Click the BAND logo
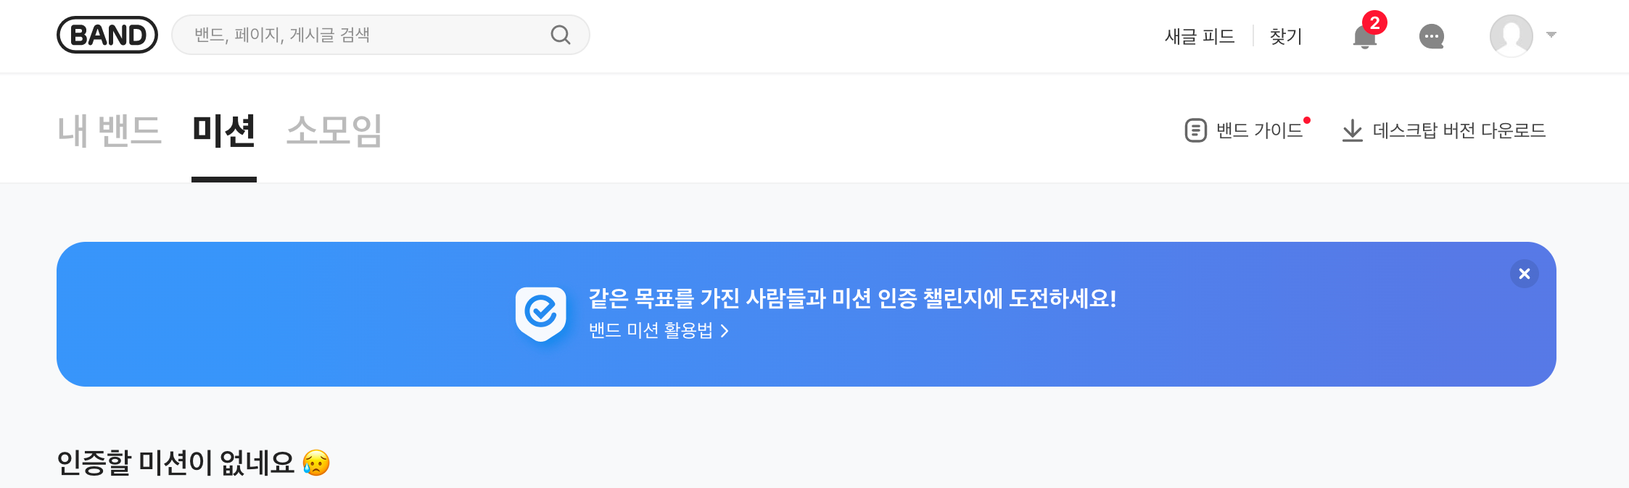The height and width of the screenshot is (488, 1629). pos(107,35)
